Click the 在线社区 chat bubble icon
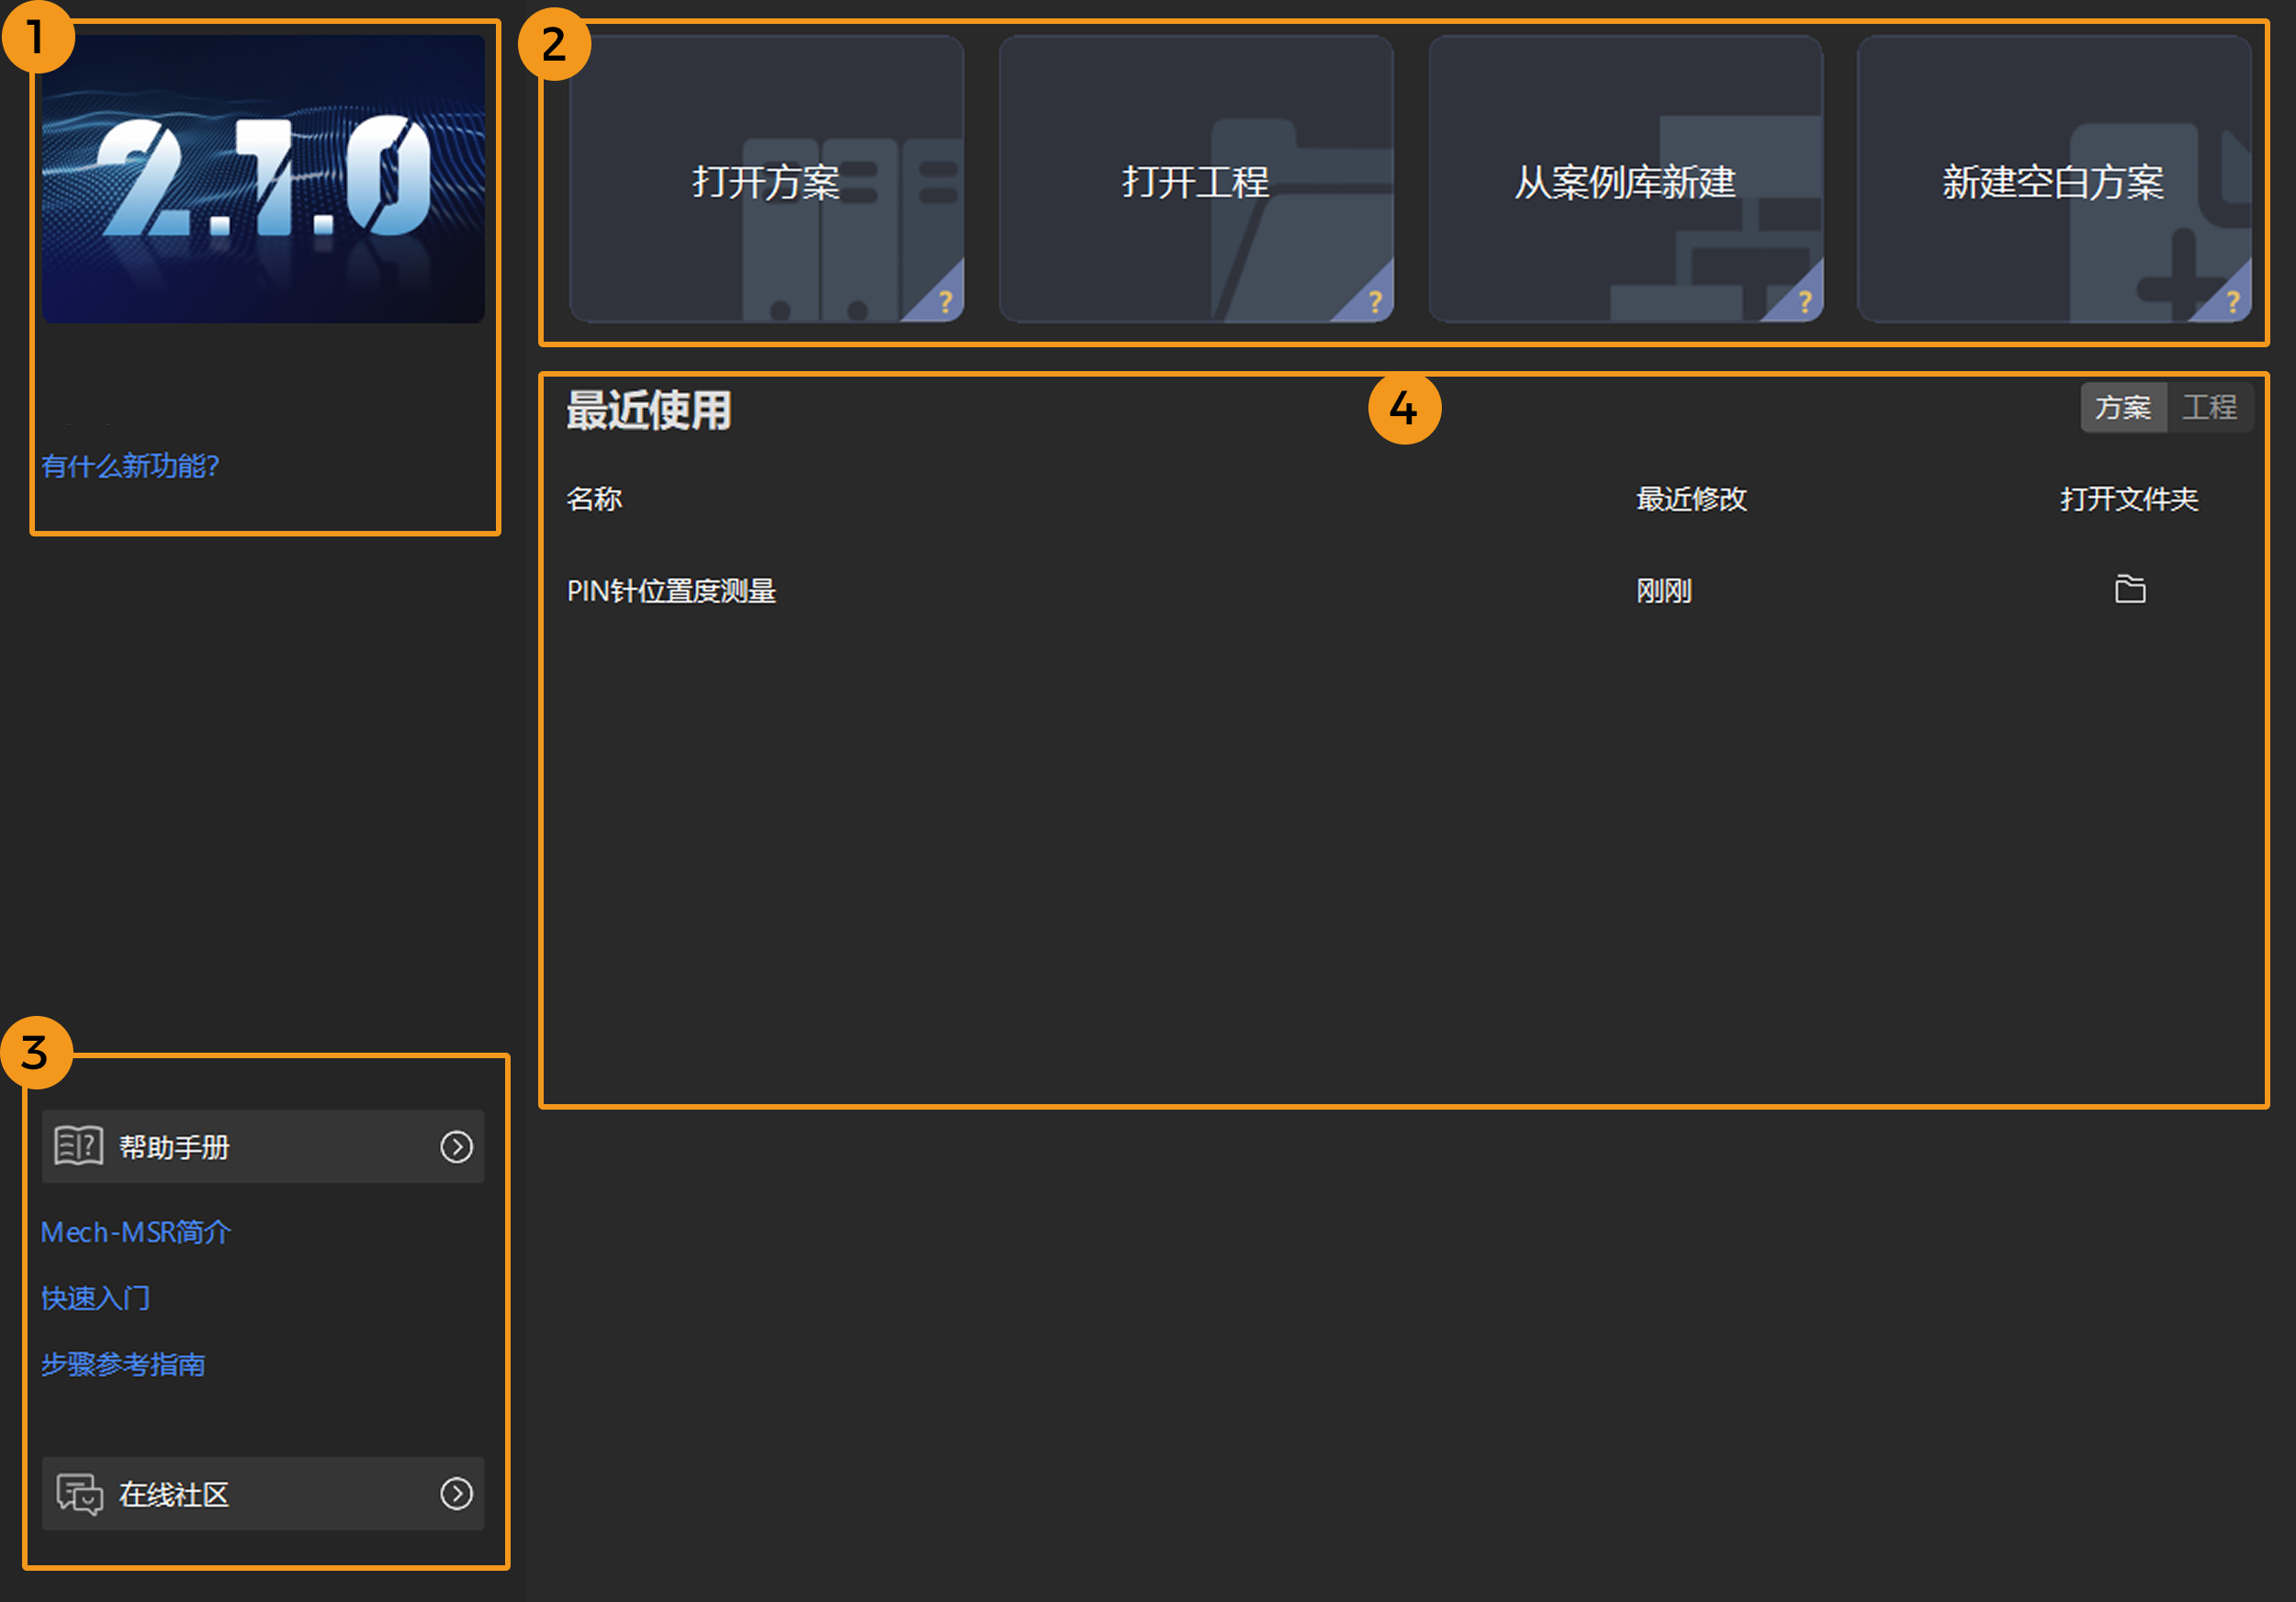 79,1494
